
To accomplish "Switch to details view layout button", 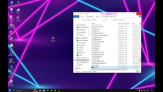I will tap(137, 72).
